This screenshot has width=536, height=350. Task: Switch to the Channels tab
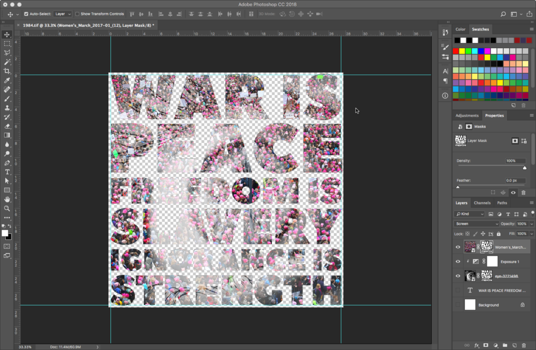click(482, 203)
